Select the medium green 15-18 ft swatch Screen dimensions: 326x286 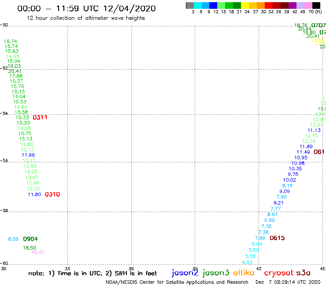(229, 5)
